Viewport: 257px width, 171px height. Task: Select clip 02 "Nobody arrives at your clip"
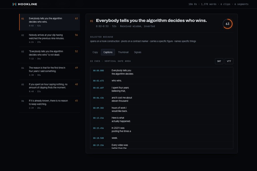[x=50, y=39]
